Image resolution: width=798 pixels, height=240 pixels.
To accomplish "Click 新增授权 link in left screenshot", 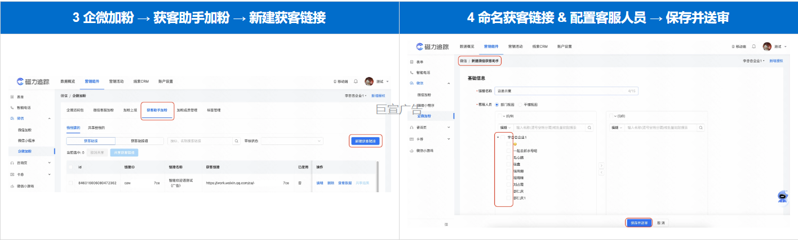I will 378,96.
